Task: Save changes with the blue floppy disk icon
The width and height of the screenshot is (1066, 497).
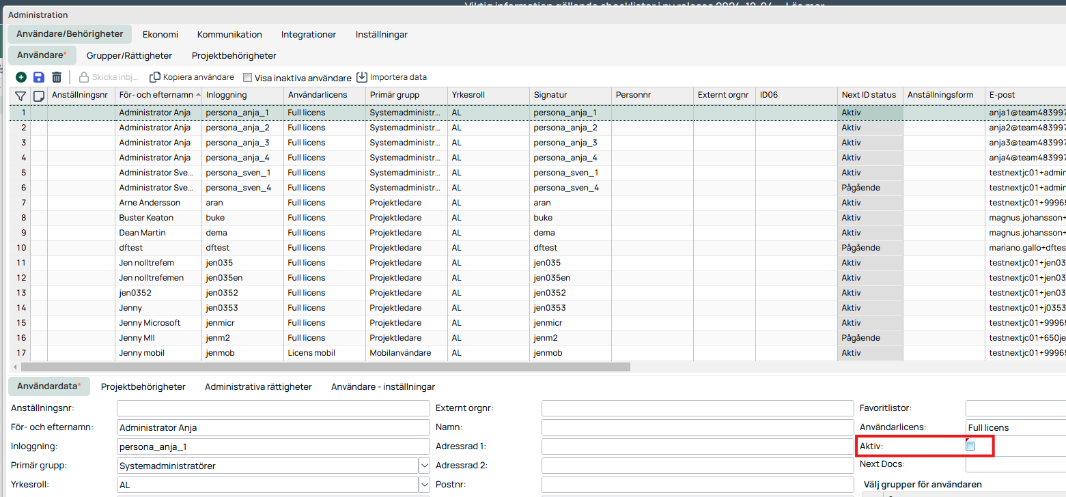Action: [39, 77]
